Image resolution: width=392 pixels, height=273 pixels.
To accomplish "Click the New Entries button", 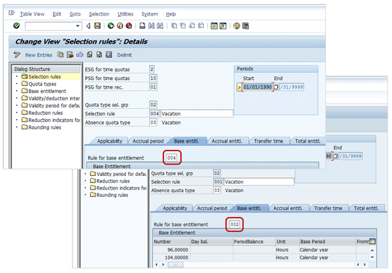I will click(39, 55).
